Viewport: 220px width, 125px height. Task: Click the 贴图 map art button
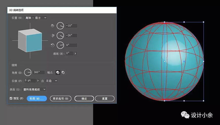pos(37,99)
